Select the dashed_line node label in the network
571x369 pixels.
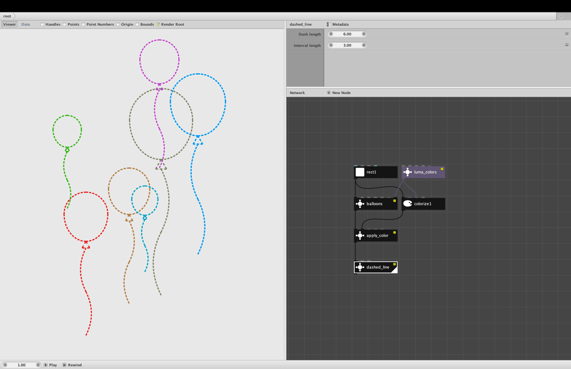tap(377, 267)
